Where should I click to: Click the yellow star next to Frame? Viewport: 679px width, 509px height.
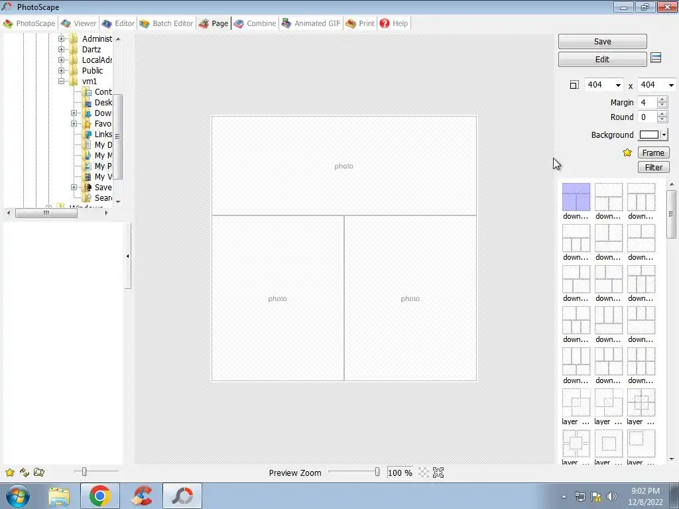point(627,153)
